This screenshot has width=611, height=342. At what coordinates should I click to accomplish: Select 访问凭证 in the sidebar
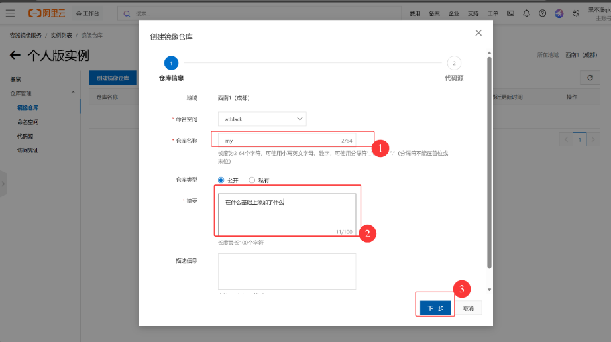coord(28,150)
